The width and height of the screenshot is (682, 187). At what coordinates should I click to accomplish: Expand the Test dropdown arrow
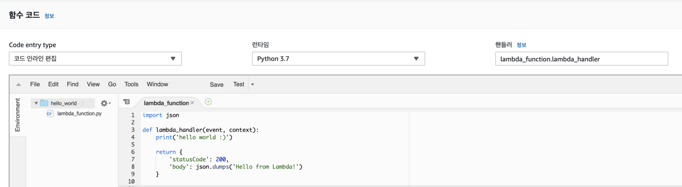[x=252, y=85]
